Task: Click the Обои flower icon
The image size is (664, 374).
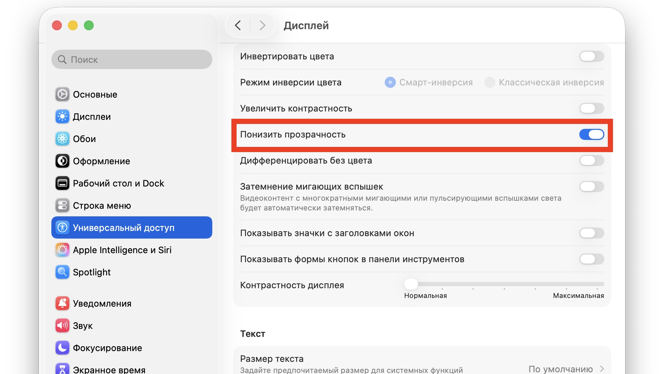Action: (62, 139)
